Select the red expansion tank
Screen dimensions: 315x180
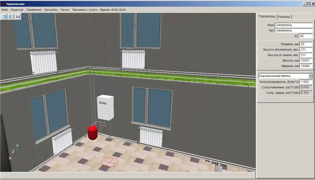pyautogui.click(x=92, y=132)
